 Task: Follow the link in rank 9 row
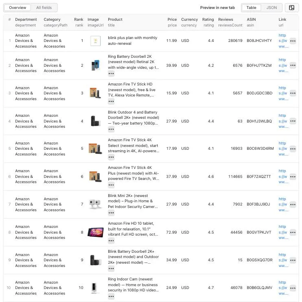click(x=283, y=260)
